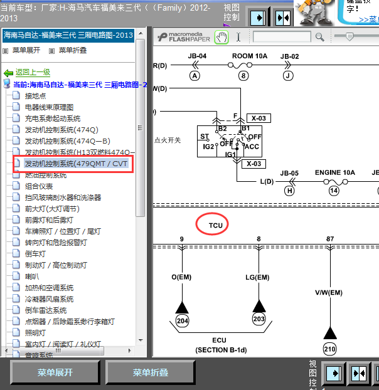Click sidebar horizontal scrollbar right arrow
379x390 pixels.
[x=129, y=350]
